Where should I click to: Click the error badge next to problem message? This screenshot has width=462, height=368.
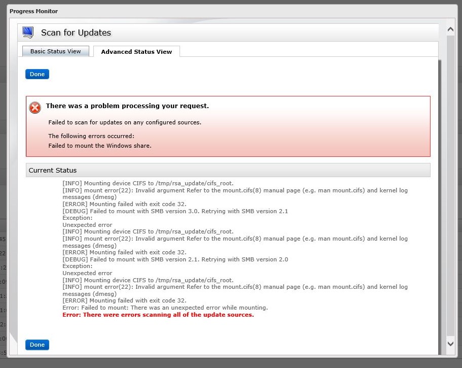click(34, 108)
